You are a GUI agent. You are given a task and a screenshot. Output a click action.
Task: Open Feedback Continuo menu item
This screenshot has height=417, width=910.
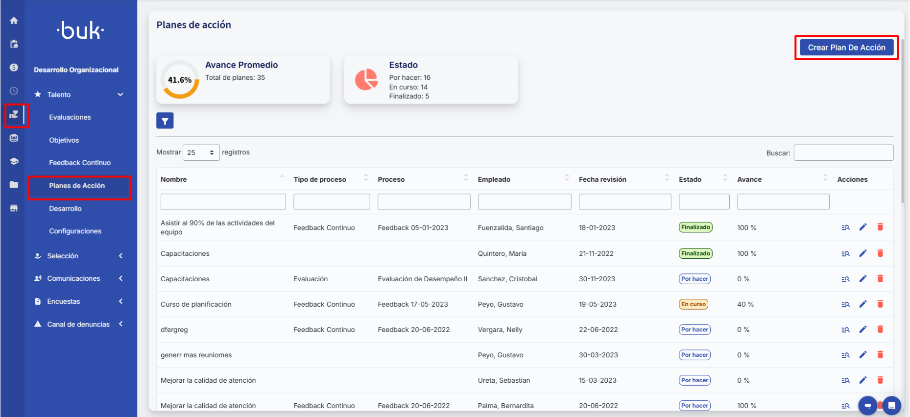(x=80, y=163)
